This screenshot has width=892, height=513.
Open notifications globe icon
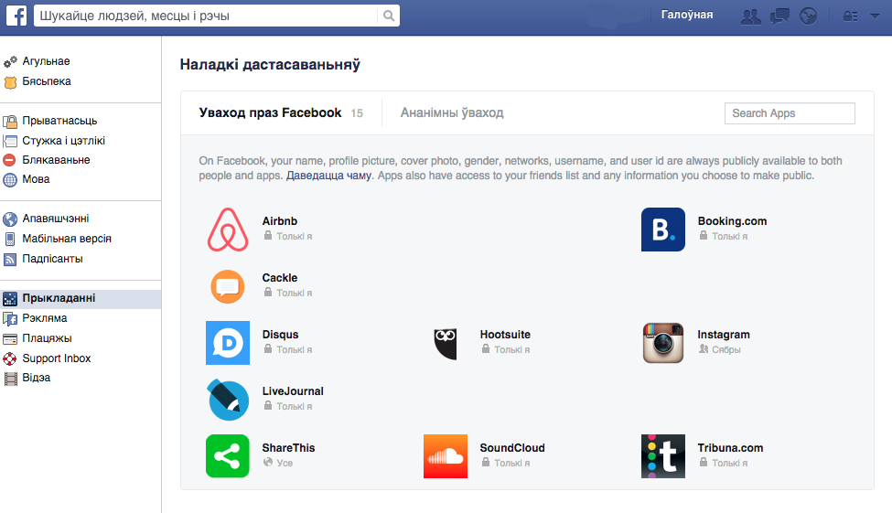808,16
